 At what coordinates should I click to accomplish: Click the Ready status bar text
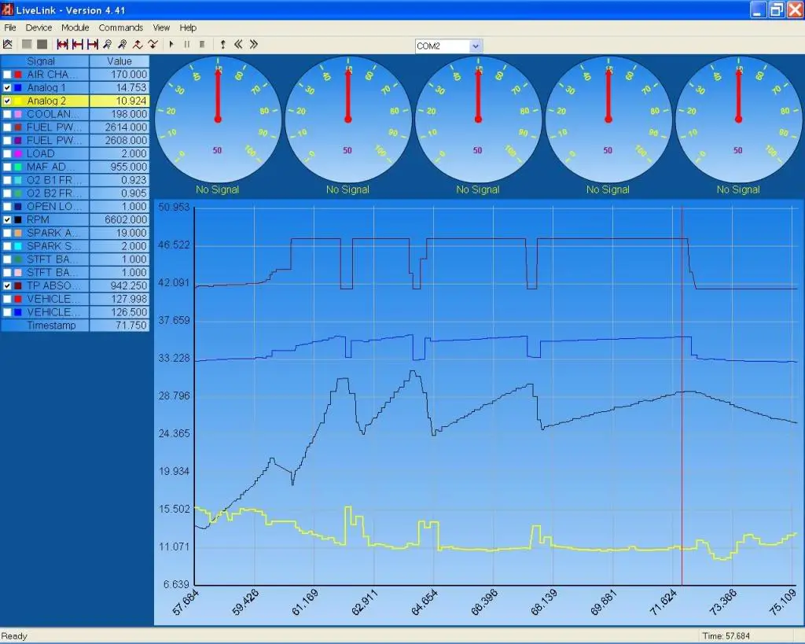pos(14,636)
